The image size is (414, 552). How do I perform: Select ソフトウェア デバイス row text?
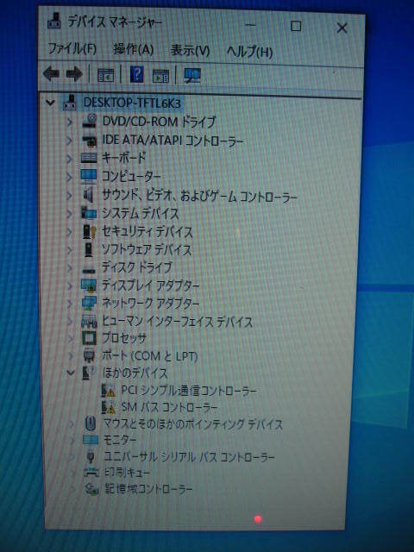(x=147, y=250)
